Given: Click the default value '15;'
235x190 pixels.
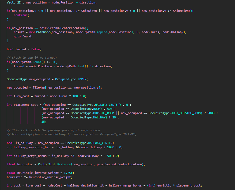Looking at the screenshot, I should pyautogui.click(x=44, y=122).
